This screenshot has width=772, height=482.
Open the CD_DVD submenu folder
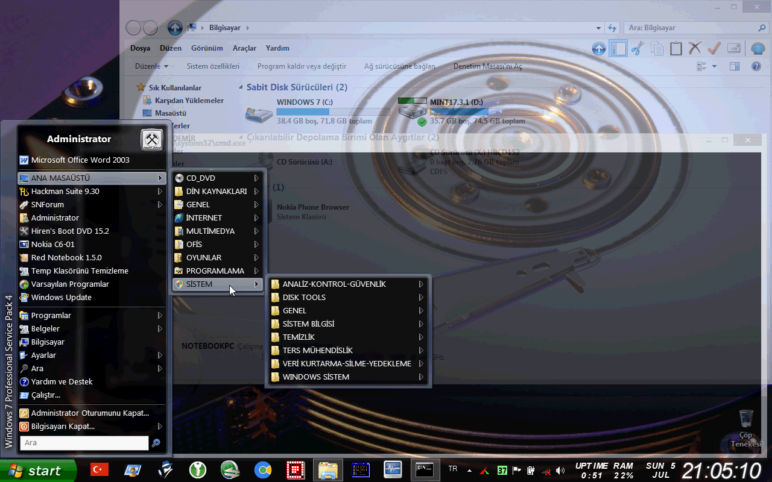217,178
